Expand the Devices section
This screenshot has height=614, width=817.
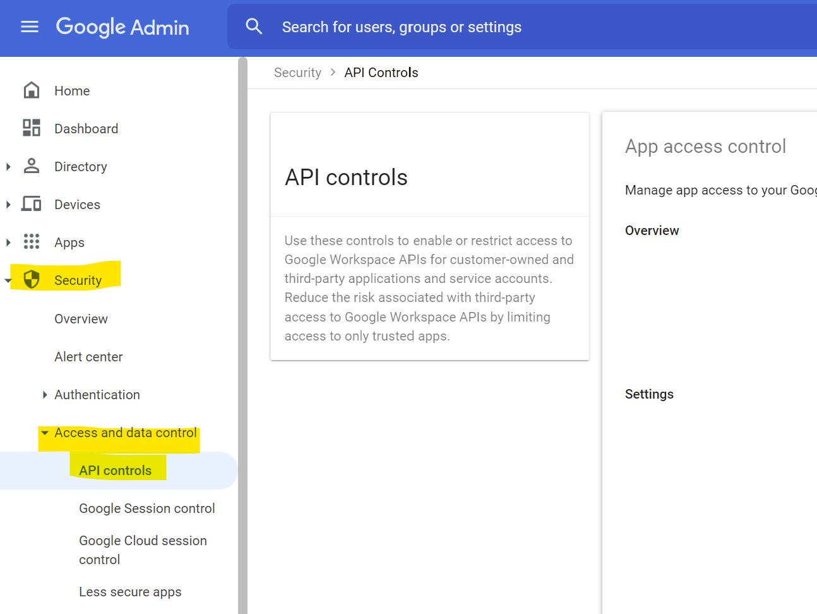point(8,204)
